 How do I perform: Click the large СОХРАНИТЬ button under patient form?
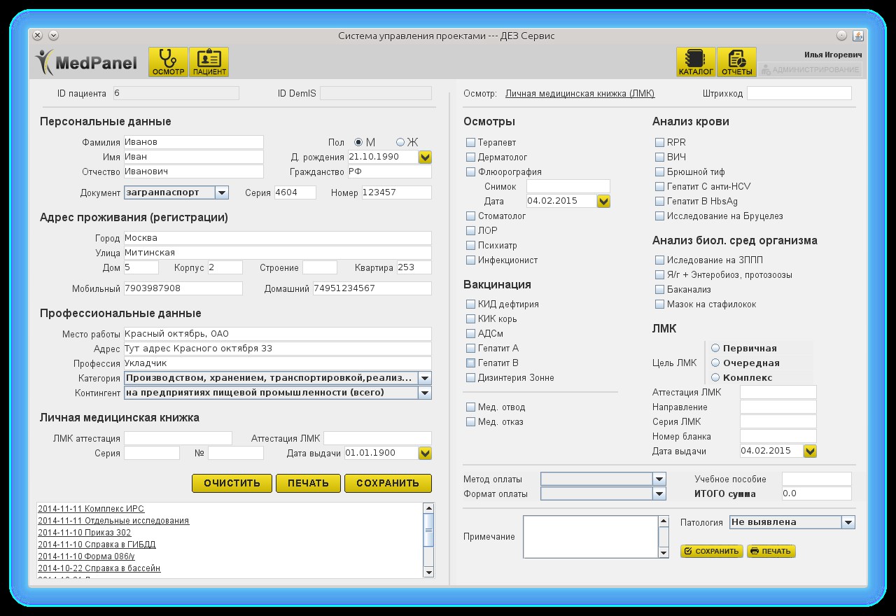point(388,483)
